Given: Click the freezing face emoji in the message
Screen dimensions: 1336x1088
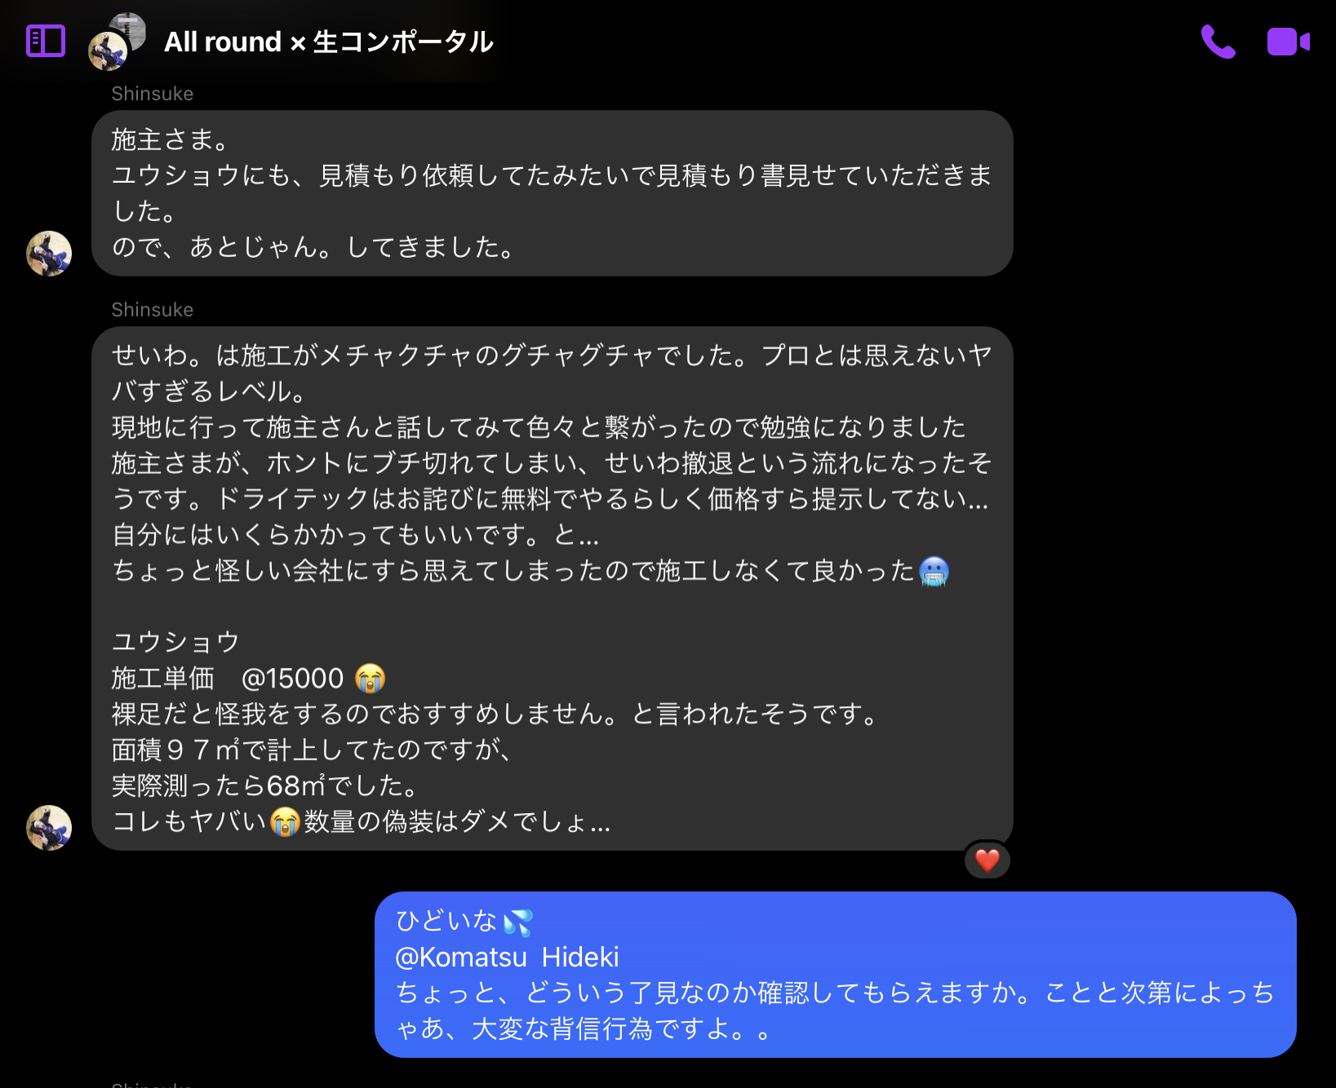Looking at the screenshot, I should coord(934,571).
